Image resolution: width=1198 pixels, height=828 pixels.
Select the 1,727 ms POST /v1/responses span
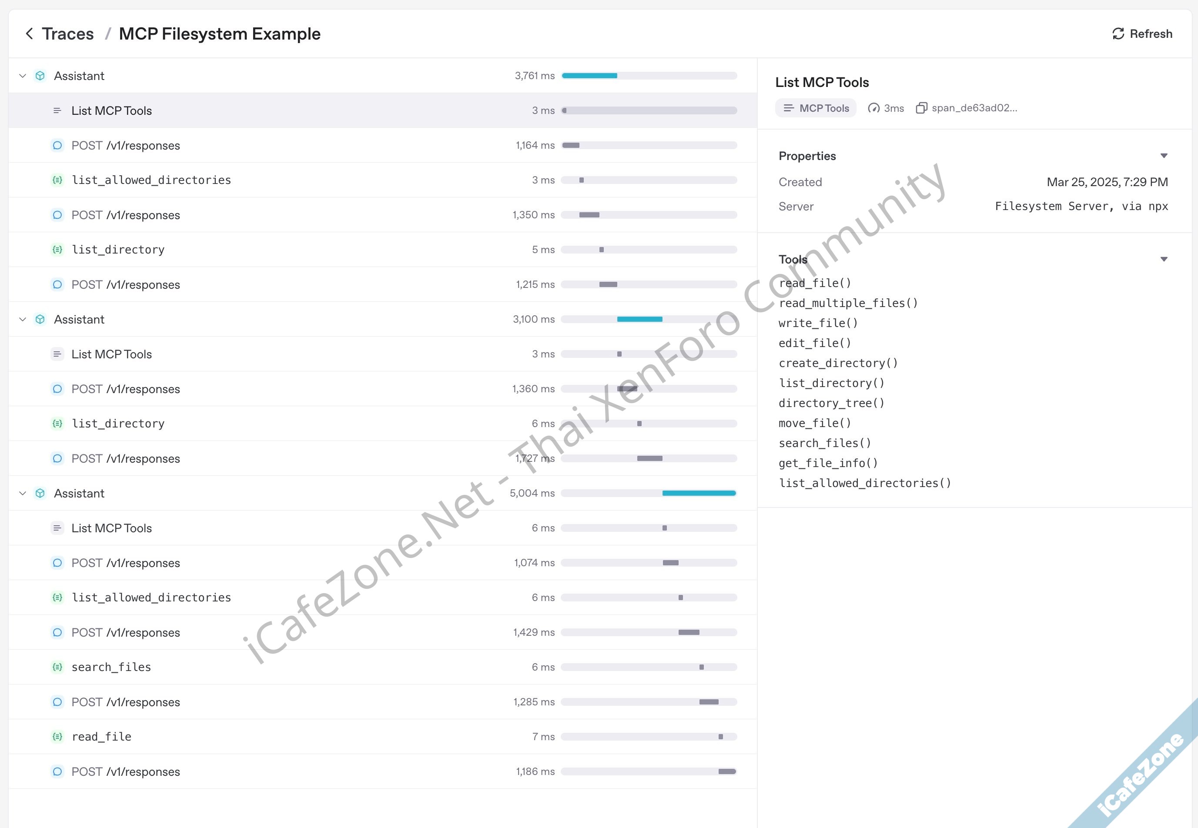[126, 459]
